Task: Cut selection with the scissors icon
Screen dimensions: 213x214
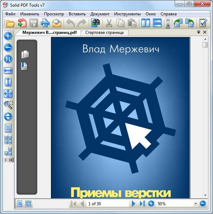Action: coord(109,23)
